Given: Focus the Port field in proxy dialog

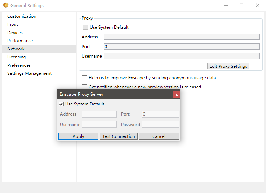Looking at the screenshot, I should pos(160,114).
